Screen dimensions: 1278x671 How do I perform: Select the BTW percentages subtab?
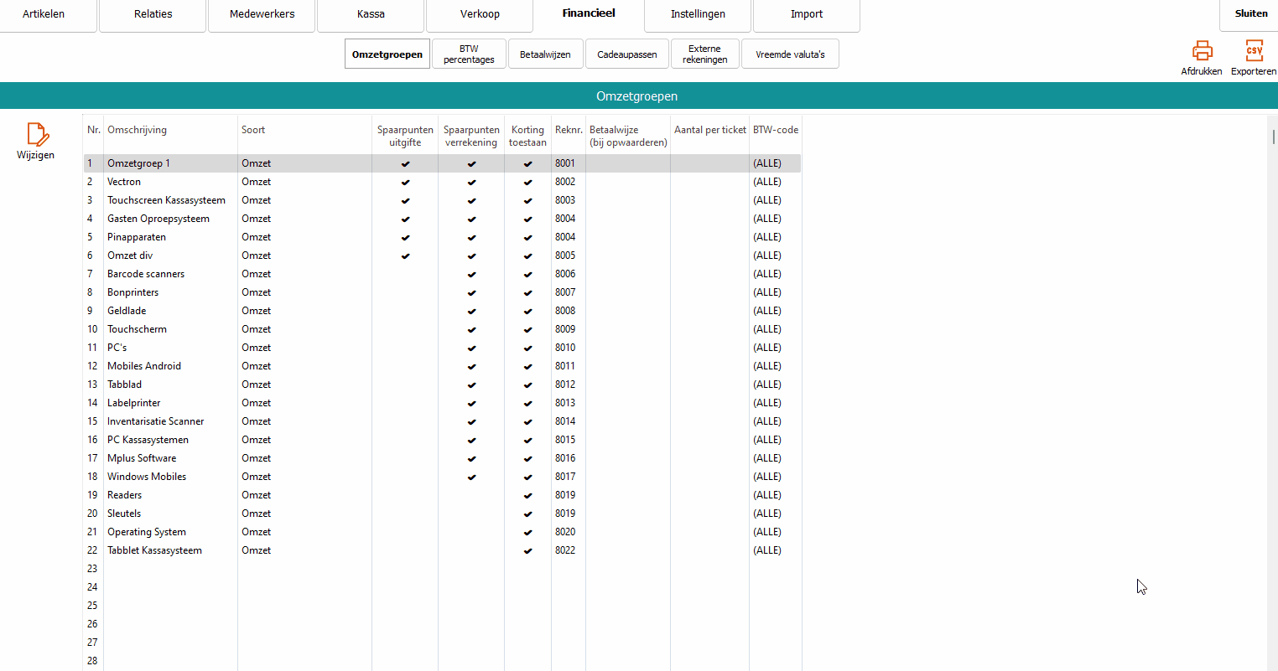(x=469, y=54)
